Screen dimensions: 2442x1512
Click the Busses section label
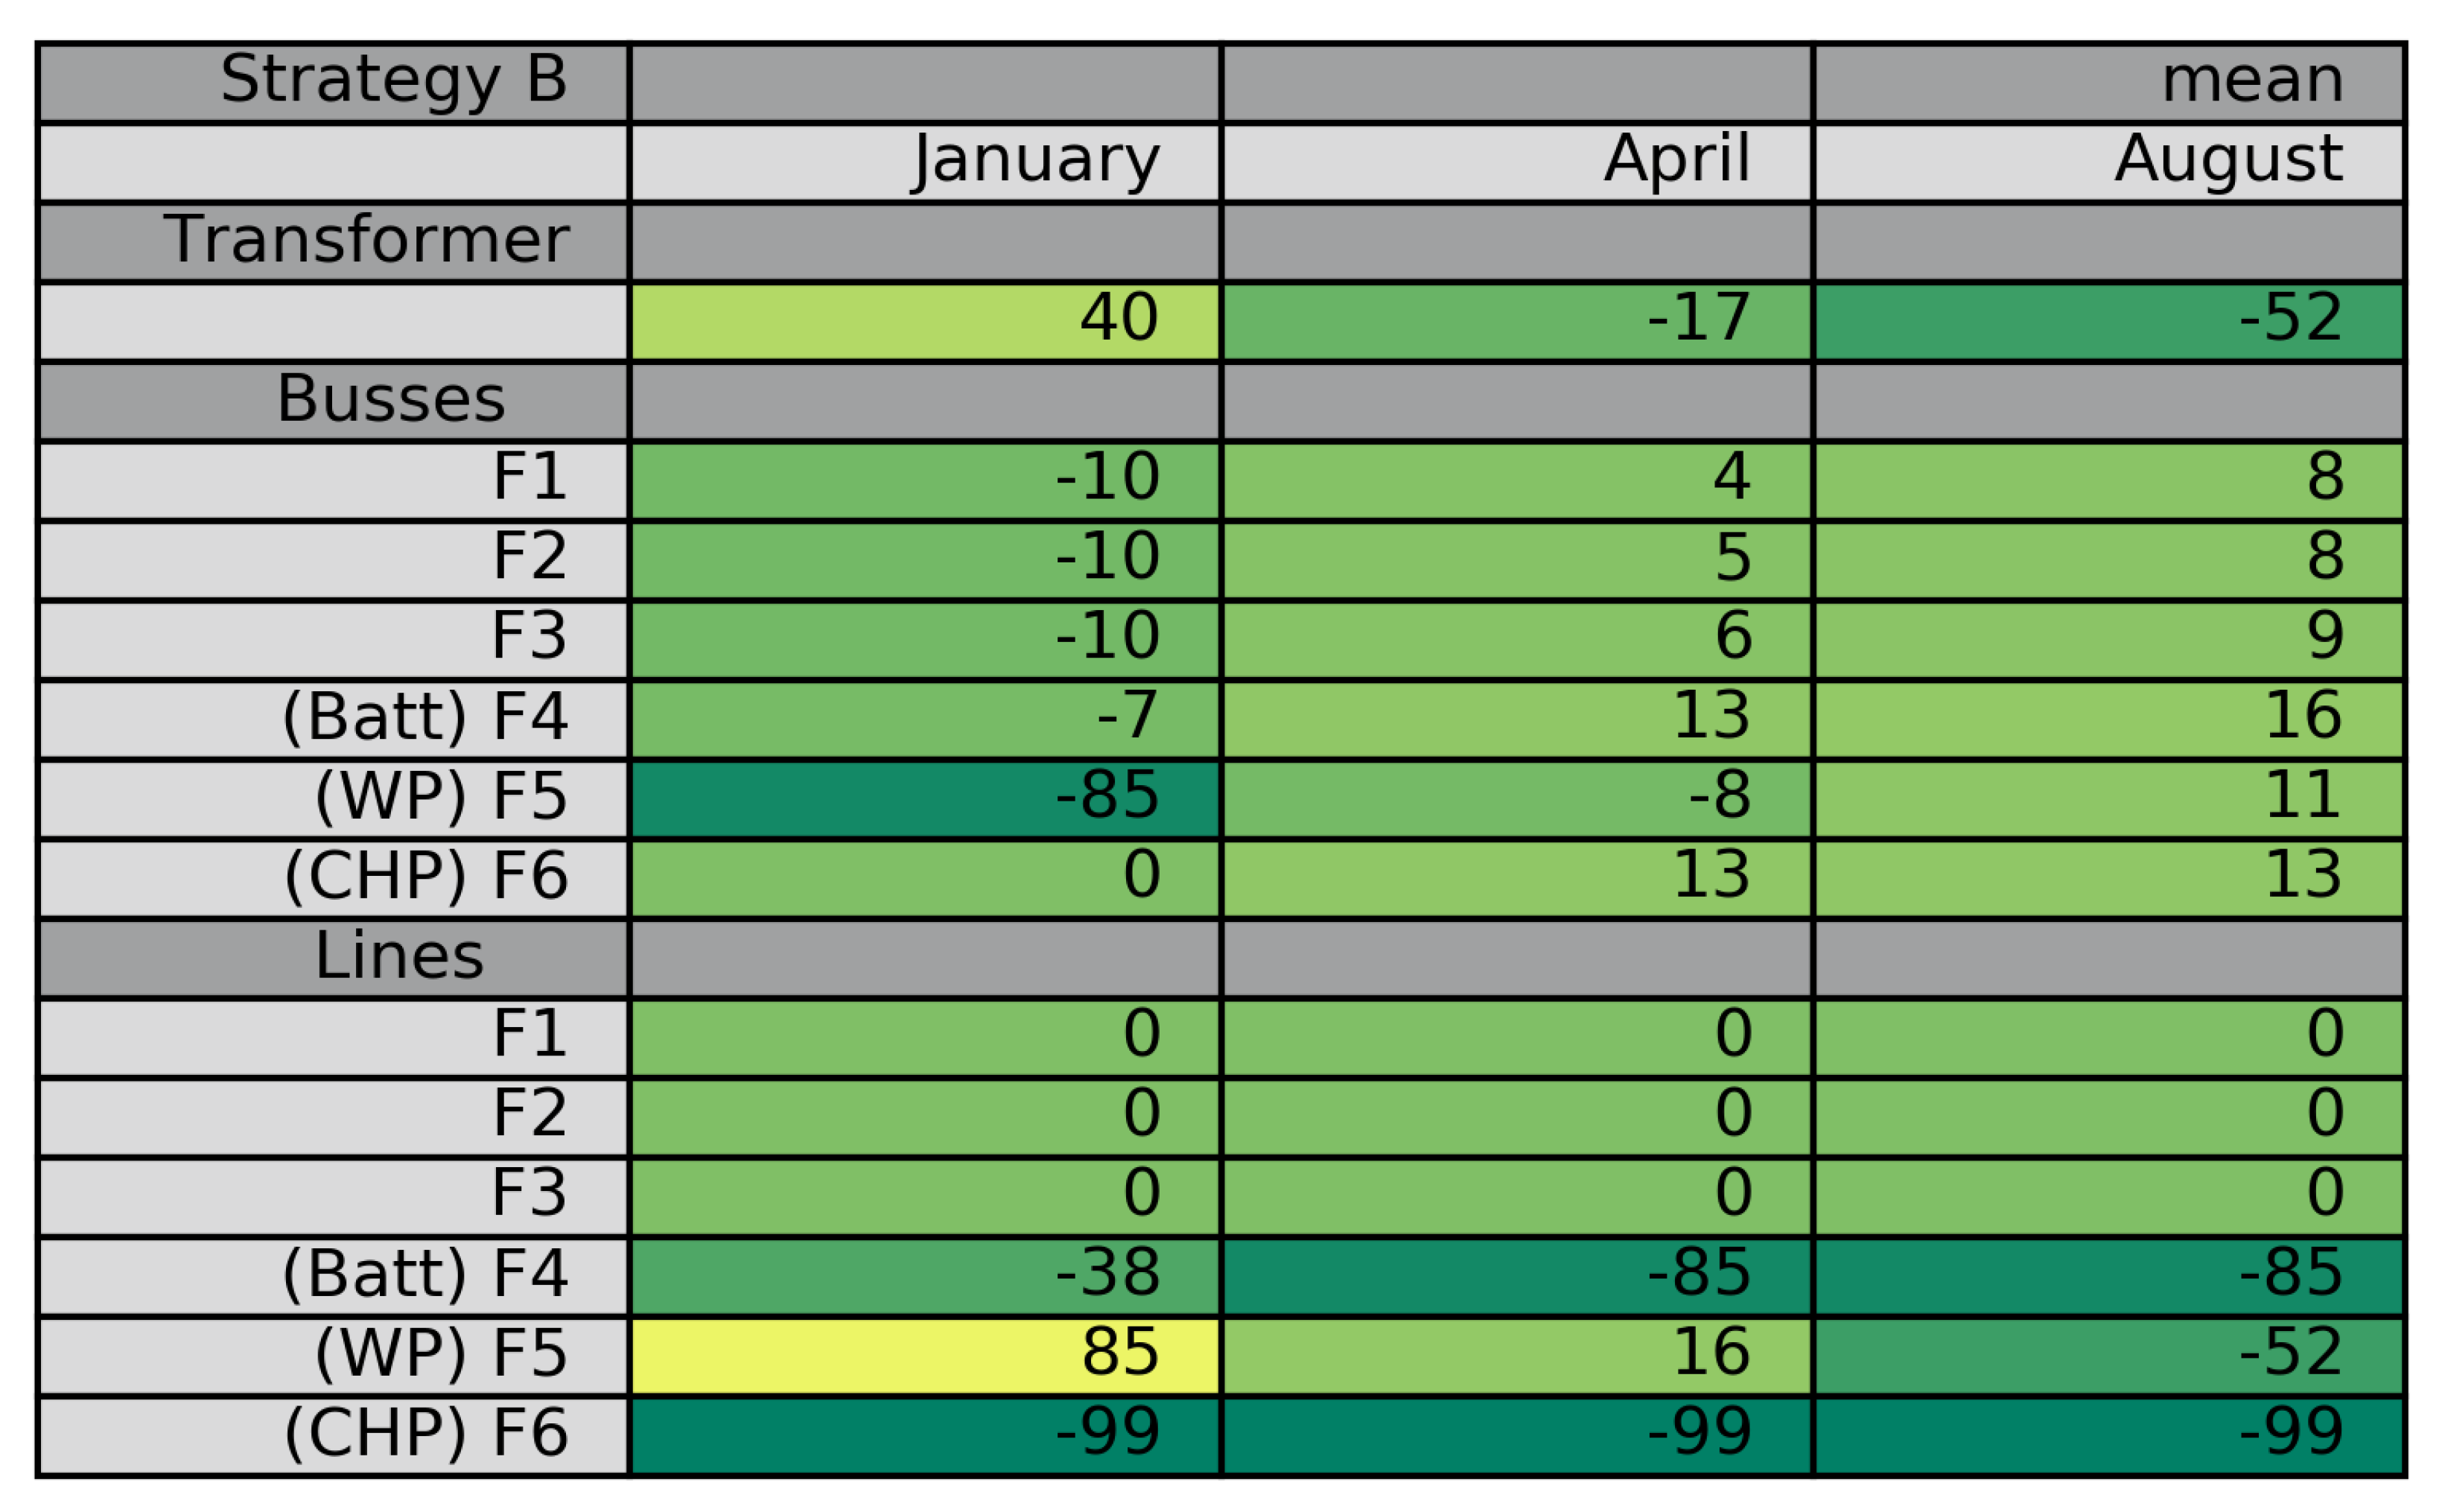[333, 401]
